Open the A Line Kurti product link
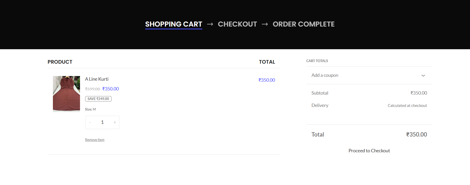Screen dimensions: 470x185 97,79
